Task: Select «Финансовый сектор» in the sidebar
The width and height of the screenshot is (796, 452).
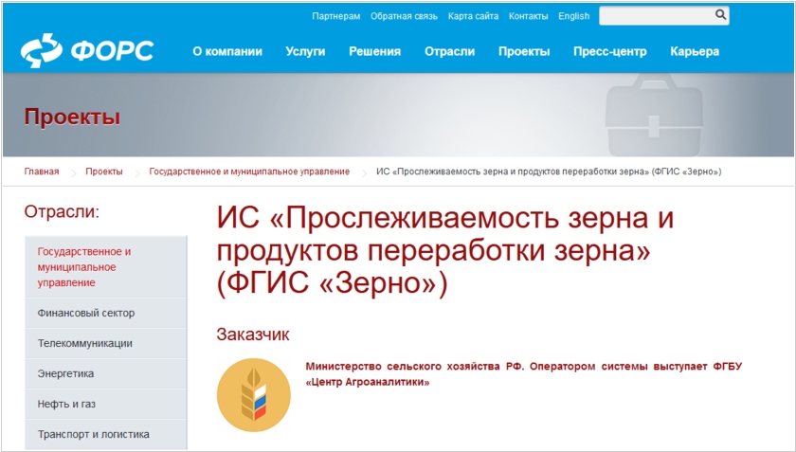Action: 86,313
